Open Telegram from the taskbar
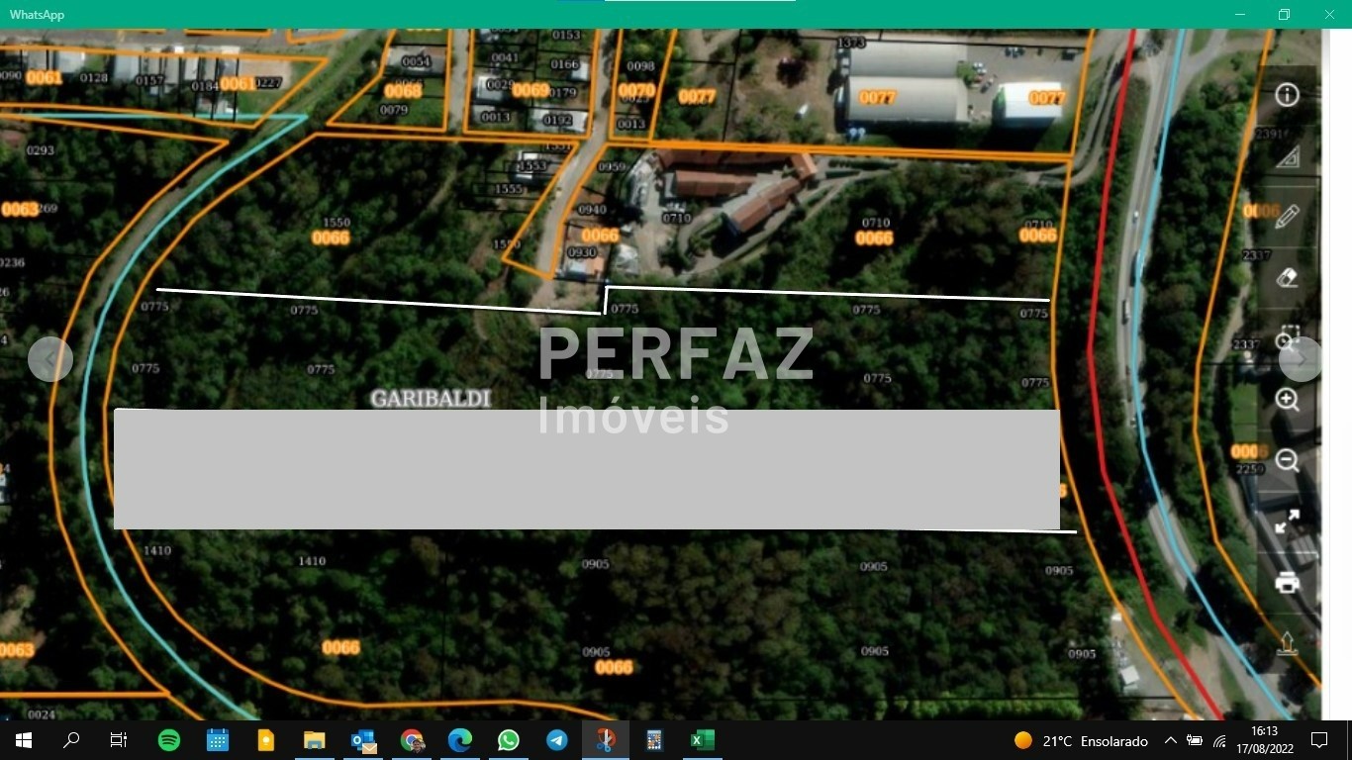Viewport: 1352px width, 760px height. [557, 740]
